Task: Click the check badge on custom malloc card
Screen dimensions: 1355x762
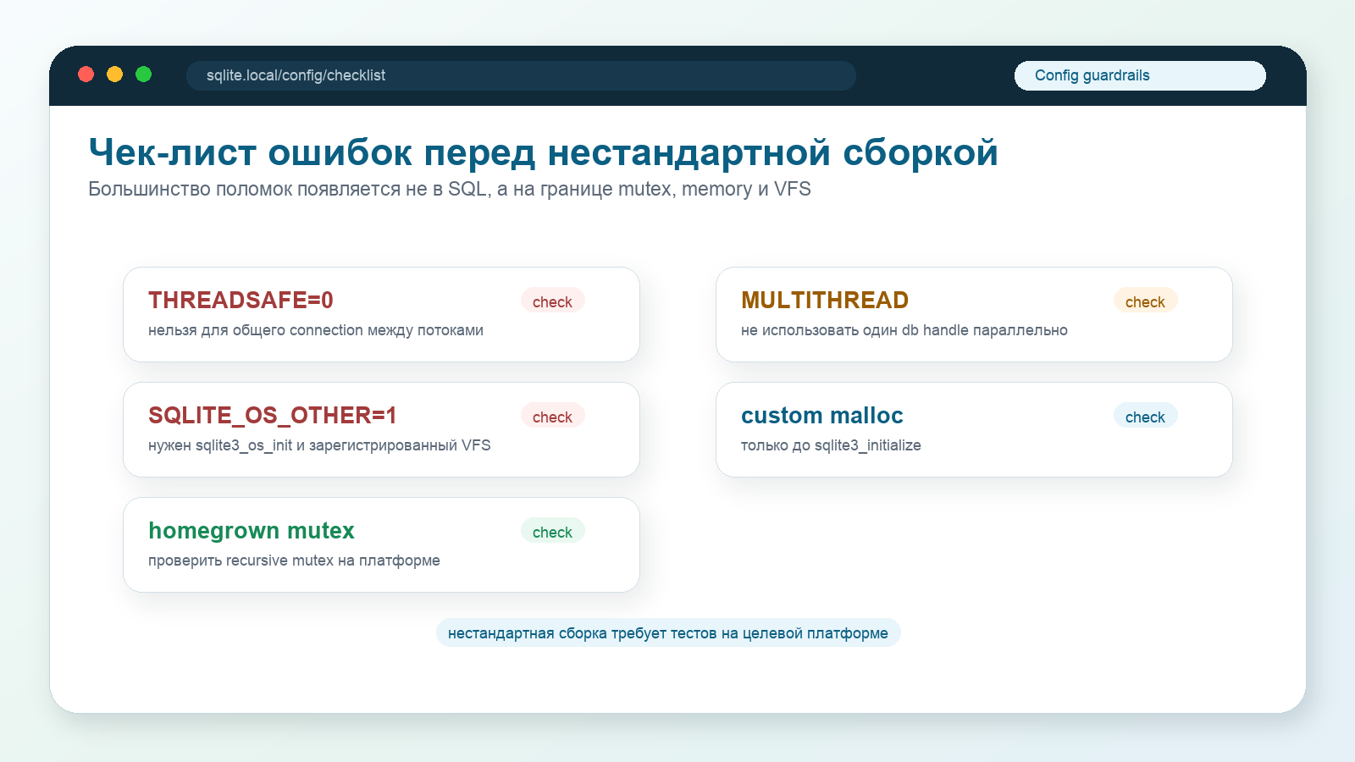Action: (x=1145, y=417)
